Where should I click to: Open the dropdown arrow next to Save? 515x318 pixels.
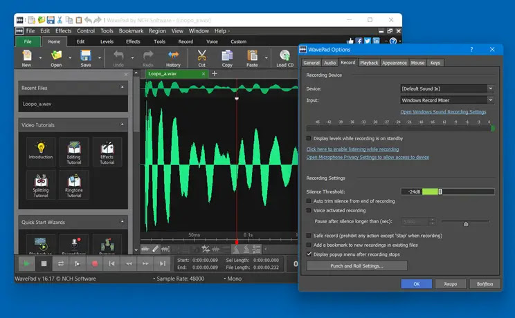tap(100, 58)
